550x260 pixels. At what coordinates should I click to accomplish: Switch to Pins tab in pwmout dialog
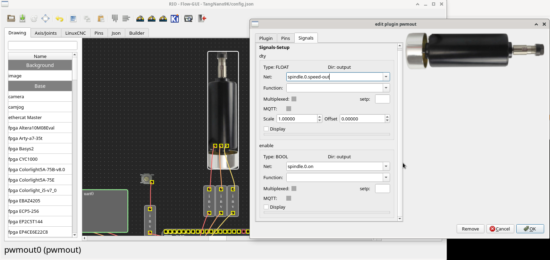click(x=286, y=38)
